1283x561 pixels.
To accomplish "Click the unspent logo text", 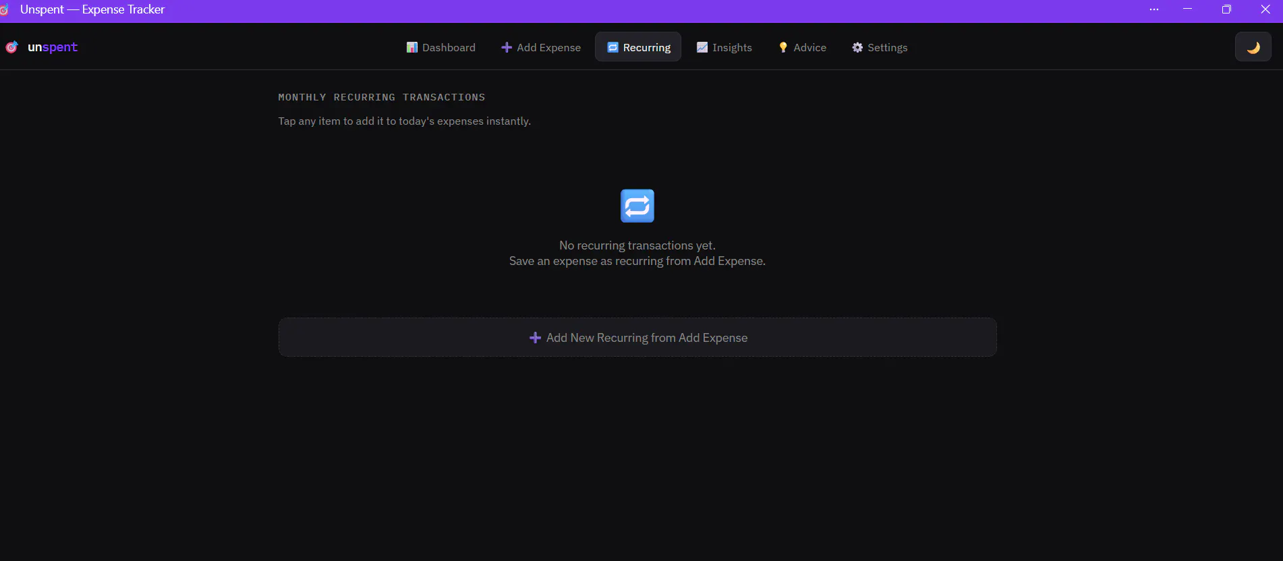I will (53, 47).
